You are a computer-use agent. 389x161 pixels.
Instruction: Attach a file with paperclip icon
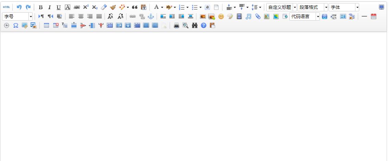click(x=258, y=16)
